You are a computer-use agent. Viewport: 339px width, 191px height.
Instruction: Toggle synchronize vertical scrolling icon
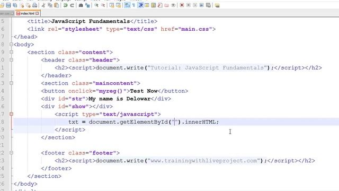pyautogui.click(x=112, y=5)
